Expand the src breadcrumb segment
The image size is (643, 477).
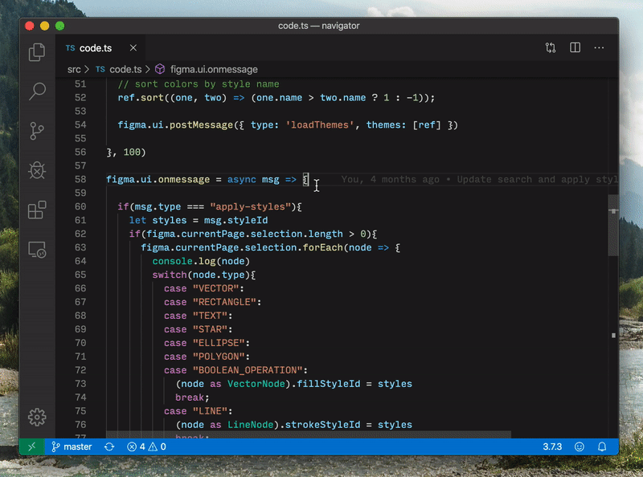tap(74, 69)
